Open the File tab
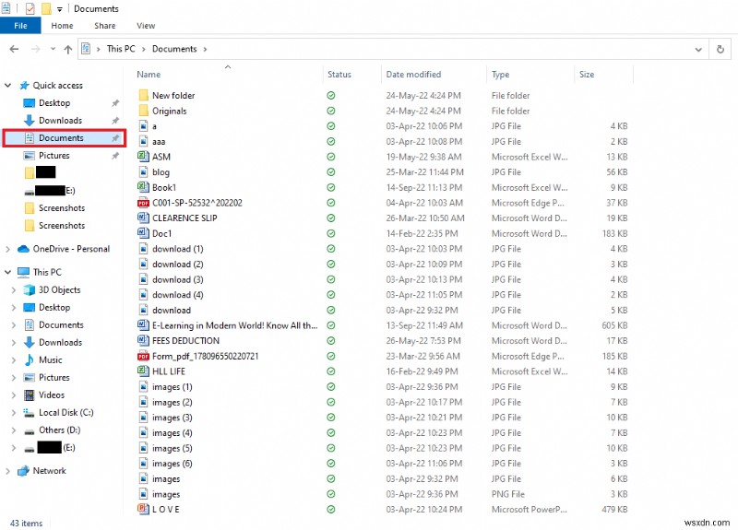738x530 pixels. coord(20,26)
